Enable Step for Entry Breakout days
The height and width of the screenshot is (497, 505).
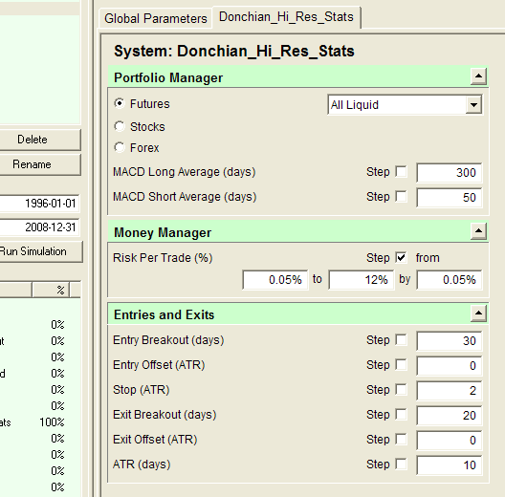401,340
